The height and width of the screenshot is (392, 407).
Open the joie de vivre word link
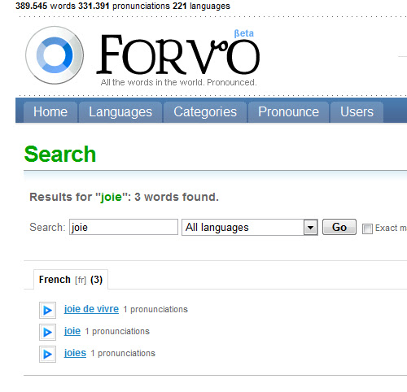click(91, 309)
